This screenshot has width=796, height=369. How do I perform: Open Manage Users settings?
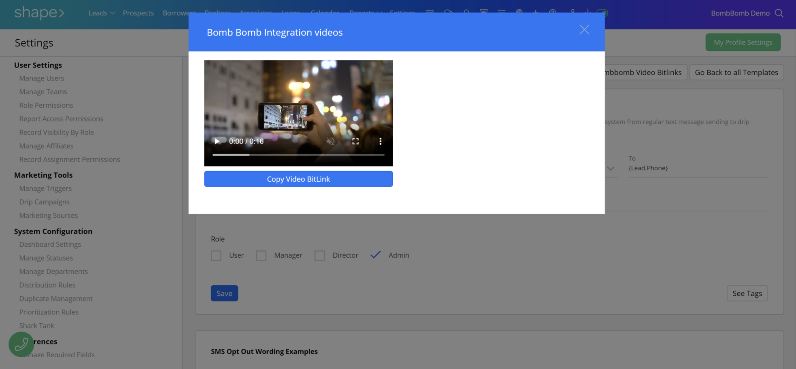(x=42, y=78)
